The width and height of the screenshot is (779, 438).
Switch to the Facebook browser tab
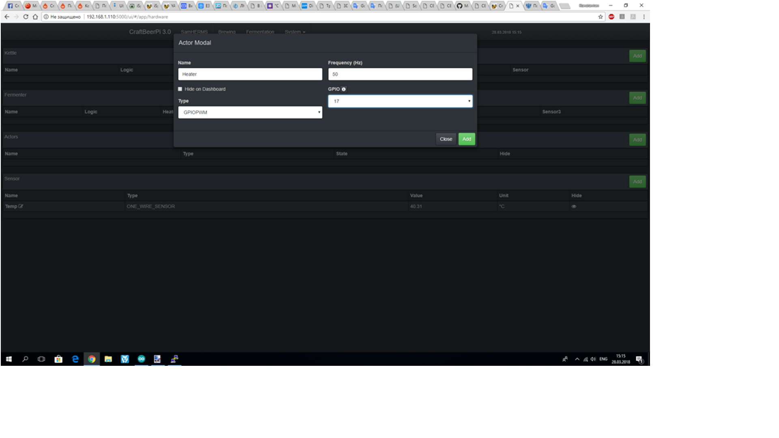coord(13,6)
